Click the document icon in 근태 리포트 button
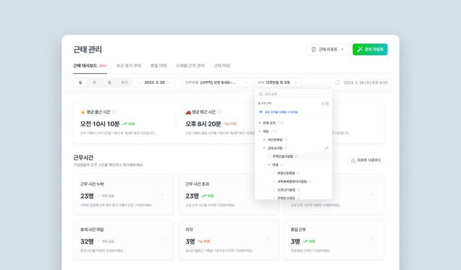Image resolution: width=461 pixels, height=270 pixels. [x=313, y=49]
